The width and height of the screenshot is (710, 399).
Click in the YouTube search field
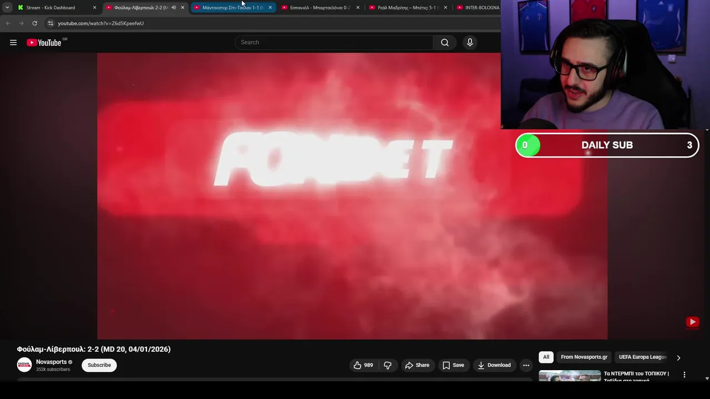pos(334,43)
